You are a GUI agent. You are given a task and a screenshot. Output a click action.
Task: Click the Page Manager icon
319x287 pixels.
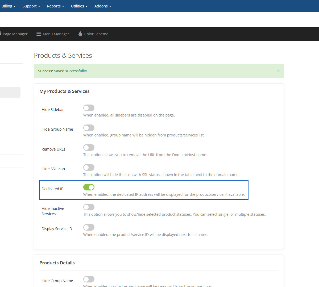(1, 34)
